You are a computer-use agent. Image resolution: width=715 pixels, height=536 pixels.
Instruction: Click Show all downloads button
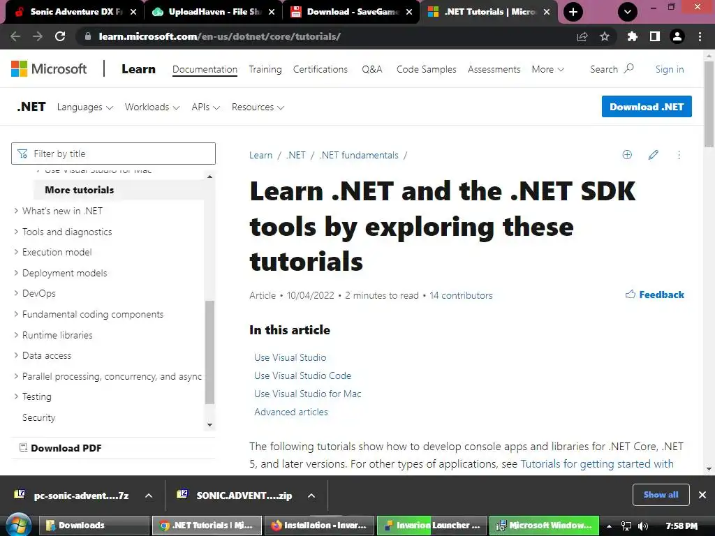coord(661,495)
